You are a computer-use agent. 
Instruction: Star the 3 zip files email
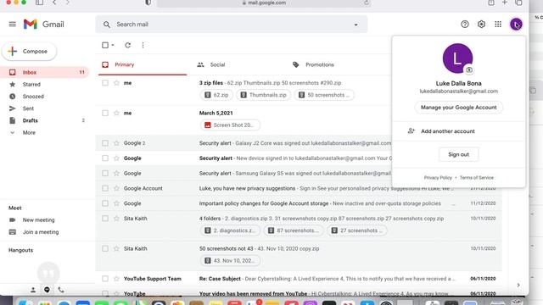[116, 83]
